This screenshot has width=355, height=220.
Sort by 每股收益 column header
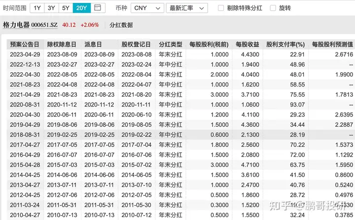[248, 44]
